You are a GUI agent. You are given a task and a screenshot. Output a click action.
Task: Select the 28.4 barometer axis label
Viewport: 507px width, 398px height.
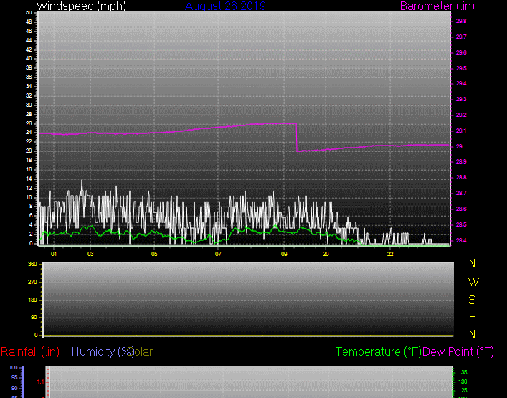pyautogui.click(x=461, y=240)
